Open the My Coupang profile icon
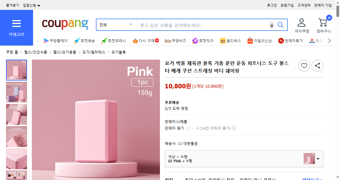Screen dimensions: 340x180 (302, 23)
